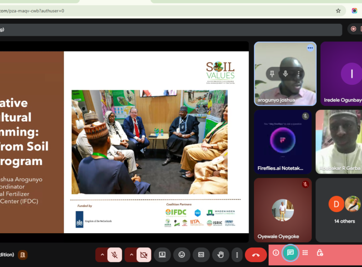
Task: Open meeting details info icon
Action: click(x=276, y=253)
